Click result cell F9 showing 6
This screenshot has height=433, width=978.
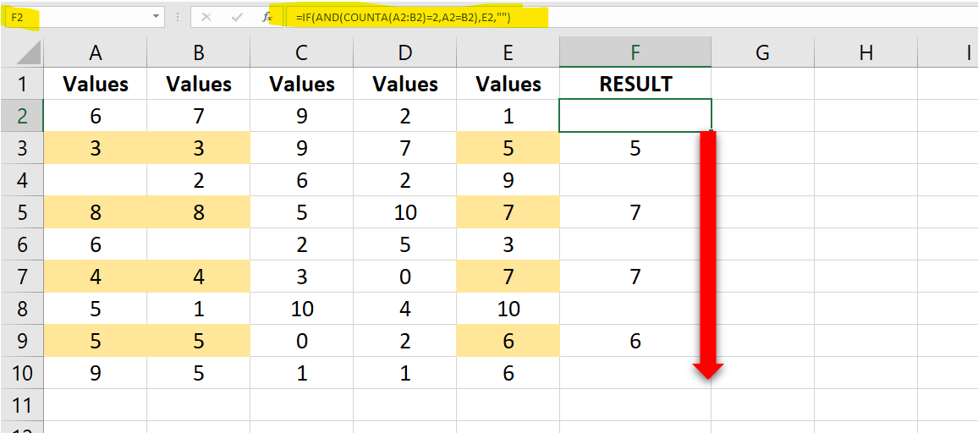[x=635, y=342]
